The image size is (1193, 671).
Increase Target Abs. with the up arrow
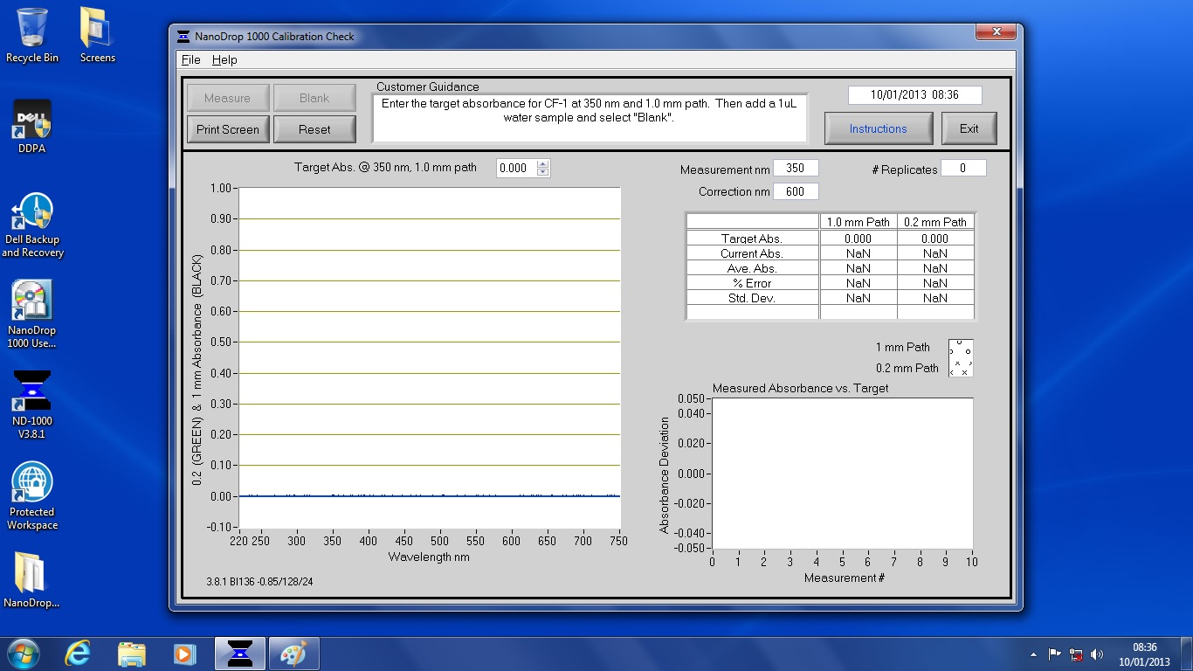click(x=543, y=164)
